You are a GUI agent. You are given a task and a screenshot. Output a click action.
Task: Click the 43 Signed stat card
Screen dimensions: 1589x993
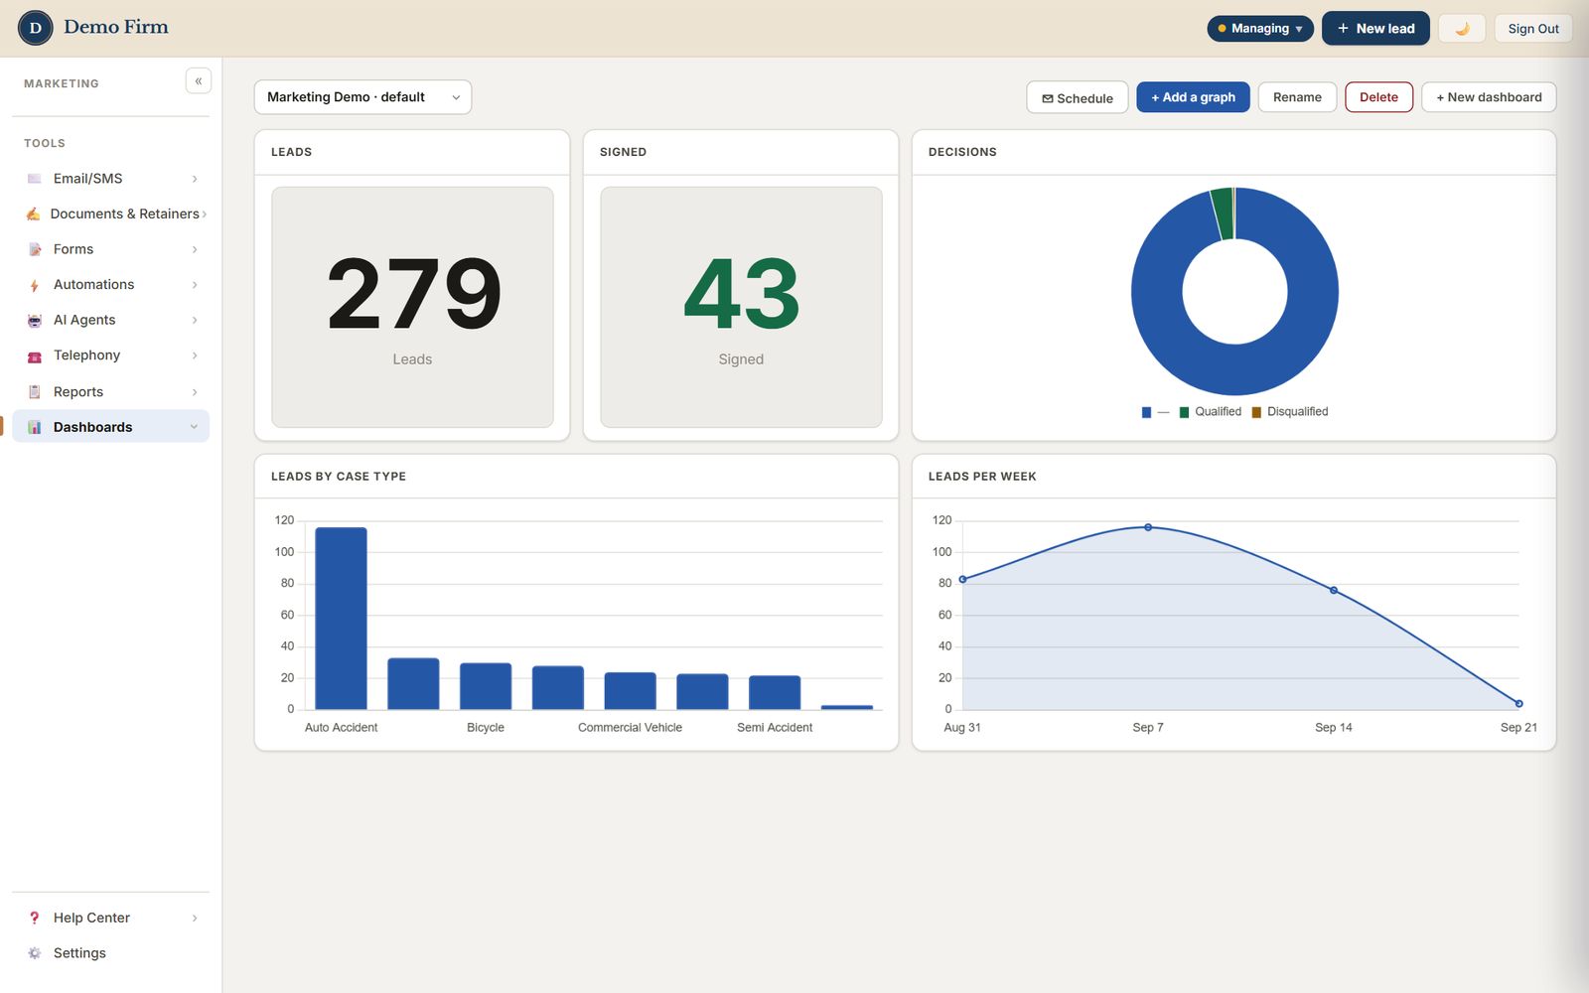741,308
